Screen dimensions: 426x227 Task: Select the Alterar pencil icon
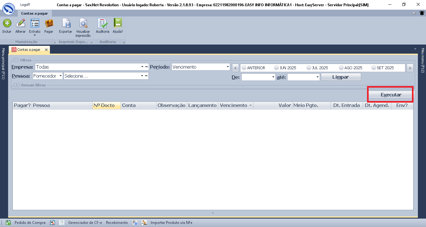coord(21,24)
